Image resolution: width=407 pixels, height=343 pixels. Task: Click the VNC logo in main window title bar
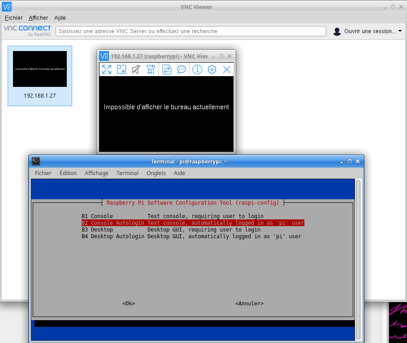coord(7,7)
